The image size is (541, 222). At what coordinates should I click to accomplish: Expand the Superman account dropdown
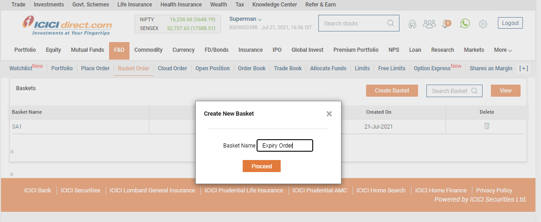point(259,19)
